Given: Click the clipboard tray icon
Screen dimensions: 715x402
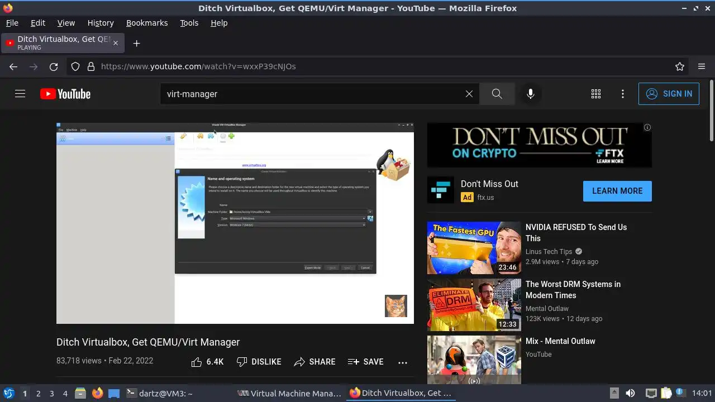Looking at the screenshot, I should click(x=666, y=393).
